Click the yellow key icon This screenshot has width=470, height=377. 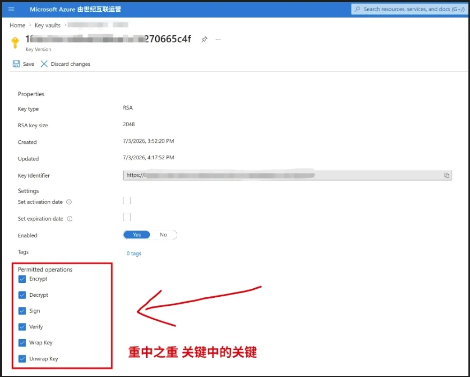tap(15, 43)
